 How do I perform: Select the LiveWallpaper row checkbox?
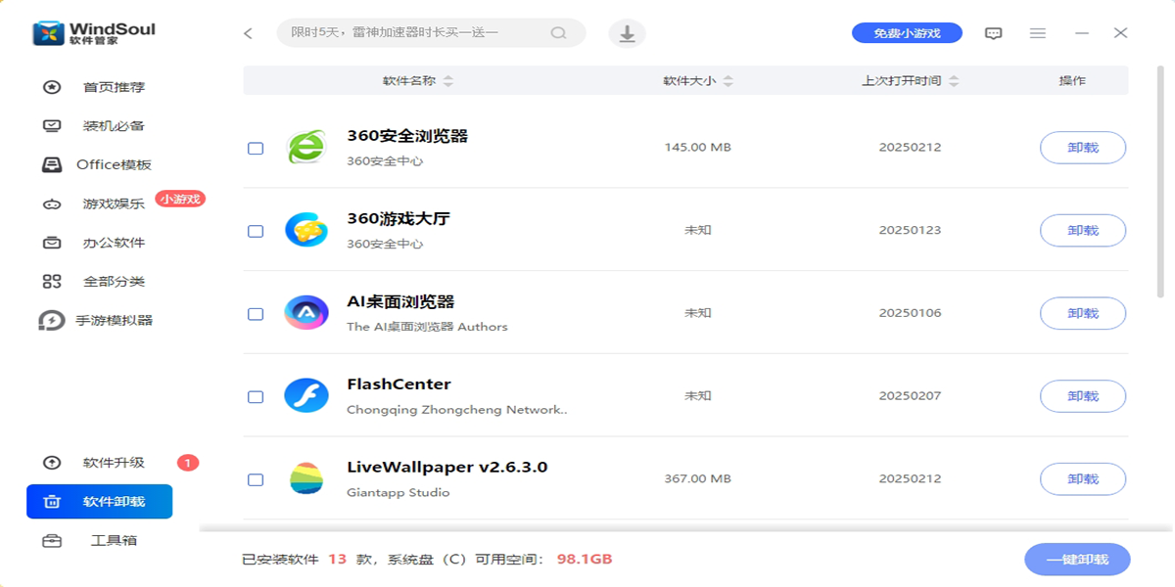point(256,480)
